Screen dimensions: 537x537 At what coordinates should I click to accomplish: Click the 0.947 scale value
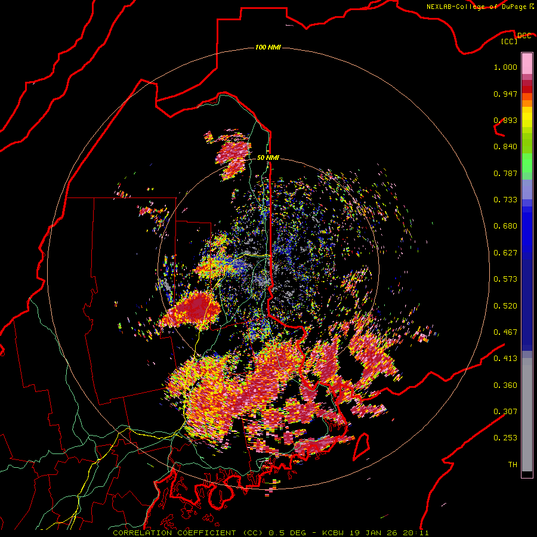[505, 94]
